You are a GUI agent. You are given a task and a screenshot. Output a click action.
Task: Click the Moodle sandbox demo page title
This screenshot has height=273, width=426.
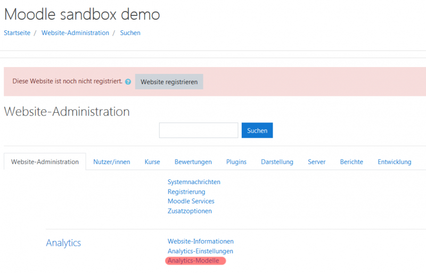coord(82,14)
